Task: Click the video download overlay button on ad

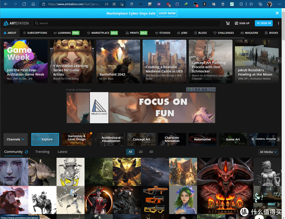Action: tap(198, 89)
